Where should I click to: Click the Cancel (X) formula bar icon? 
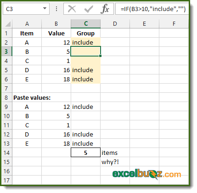72,9
